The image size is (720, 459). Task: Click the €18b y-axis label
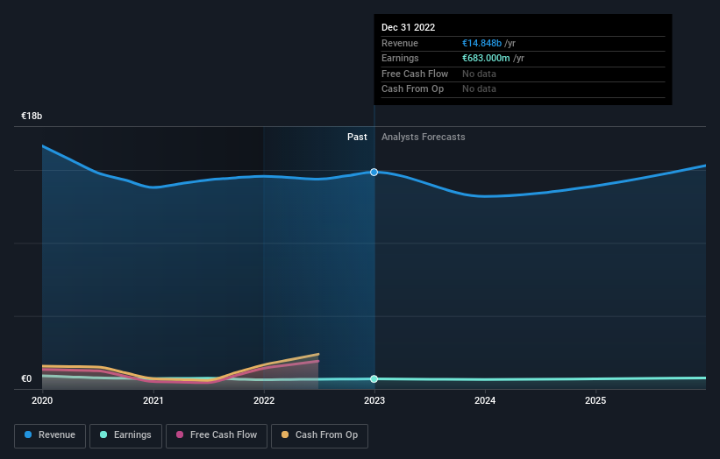[x=32, y=116]
